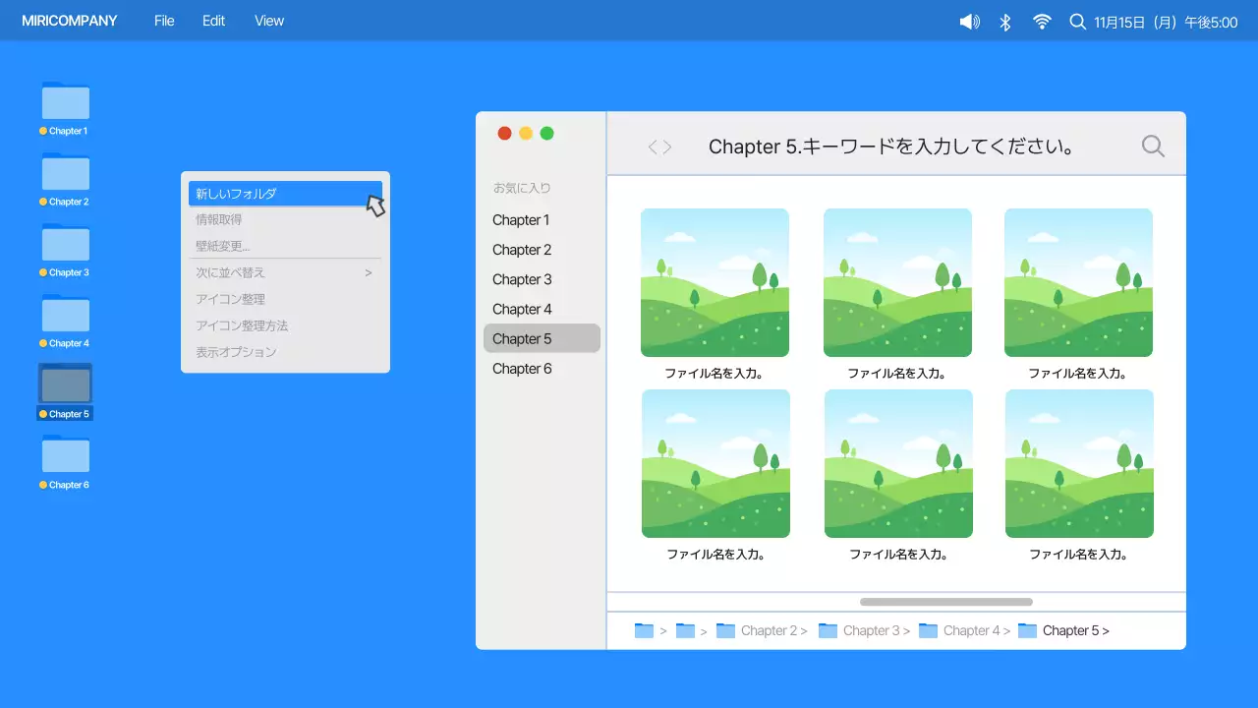Click the Chapter 2 folder icon in breadcrumb

tap(725, 630)
